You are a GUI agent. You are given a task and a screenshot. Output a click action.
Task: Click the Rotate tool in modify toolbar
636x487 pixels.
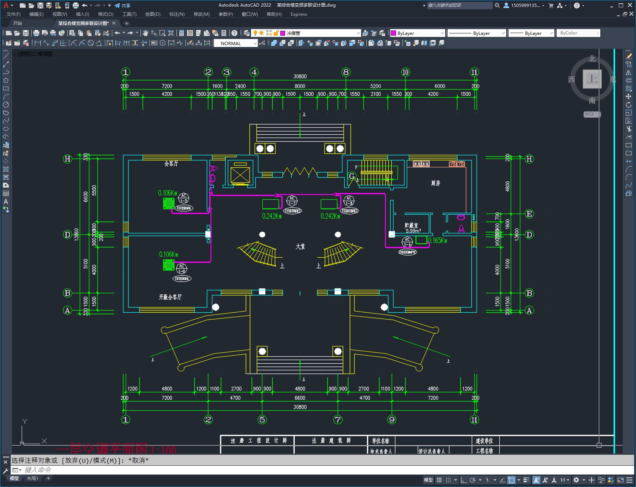coord(629,105)
